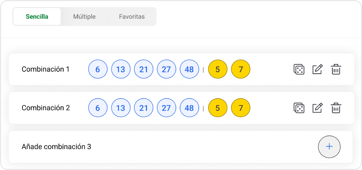The height and width of the screenshot is (170, 362).
Task: Click yellow star ball 7 in Combinación 1
Action: (x=241, y=69)
